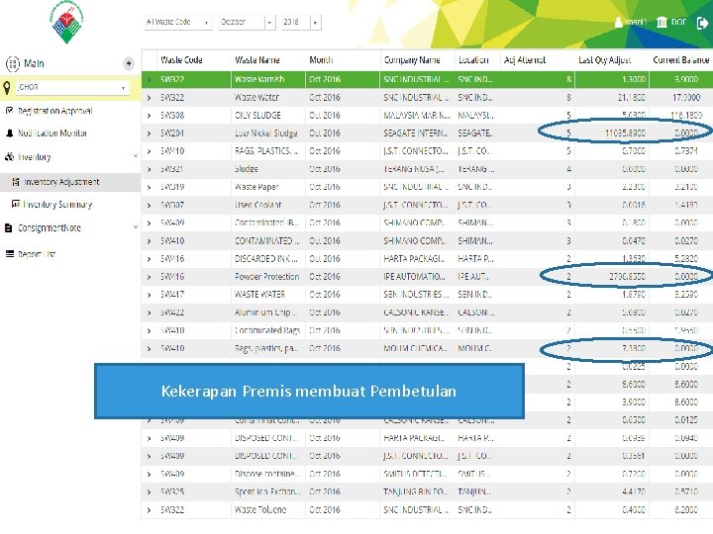Expand the Spent Ion Exchange row
Image resolution: width=713 pixels, height=534 pixels.
(149, 492)
